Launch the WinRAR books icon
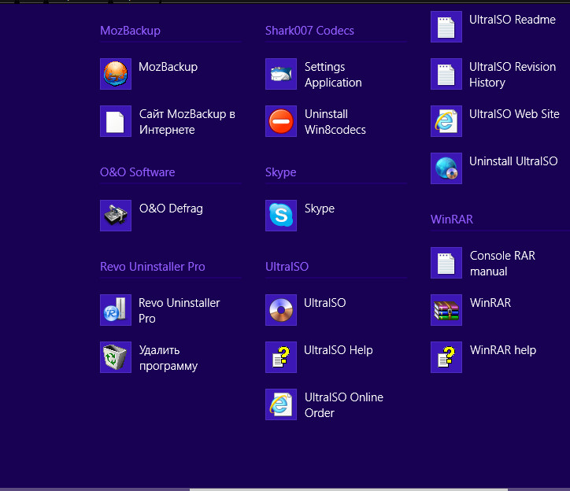 [446, 310]
